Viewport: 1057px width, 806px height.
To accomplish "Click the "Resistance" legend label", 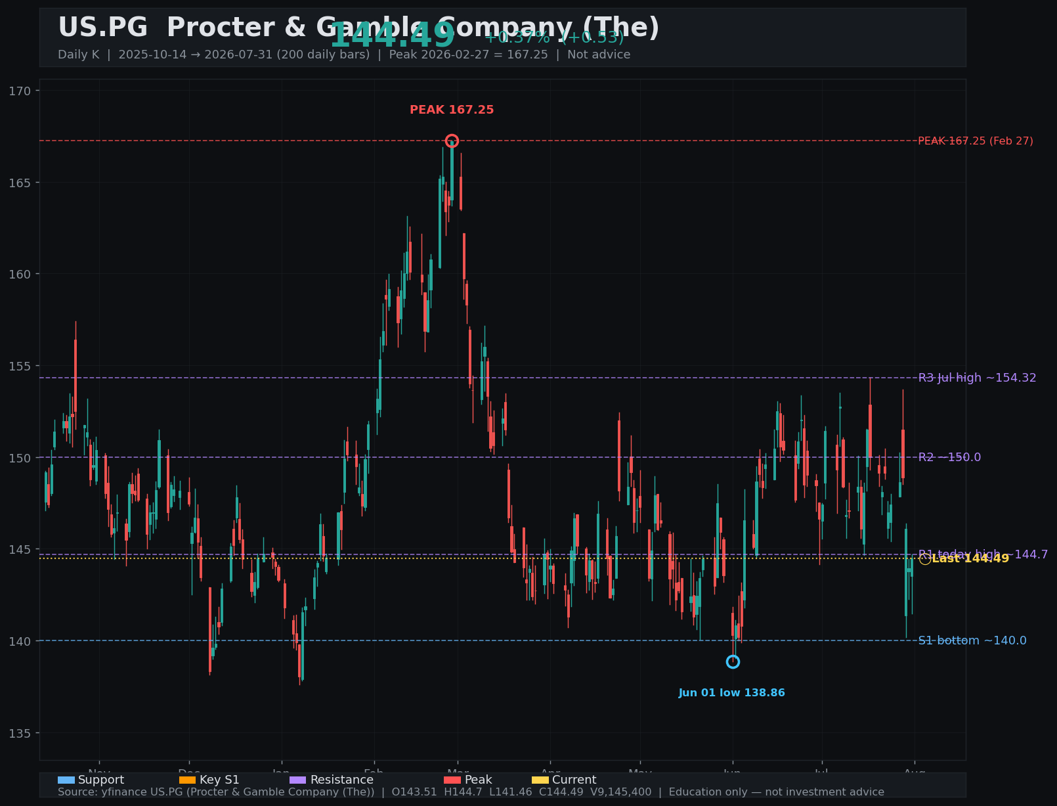I will (341, 780).
